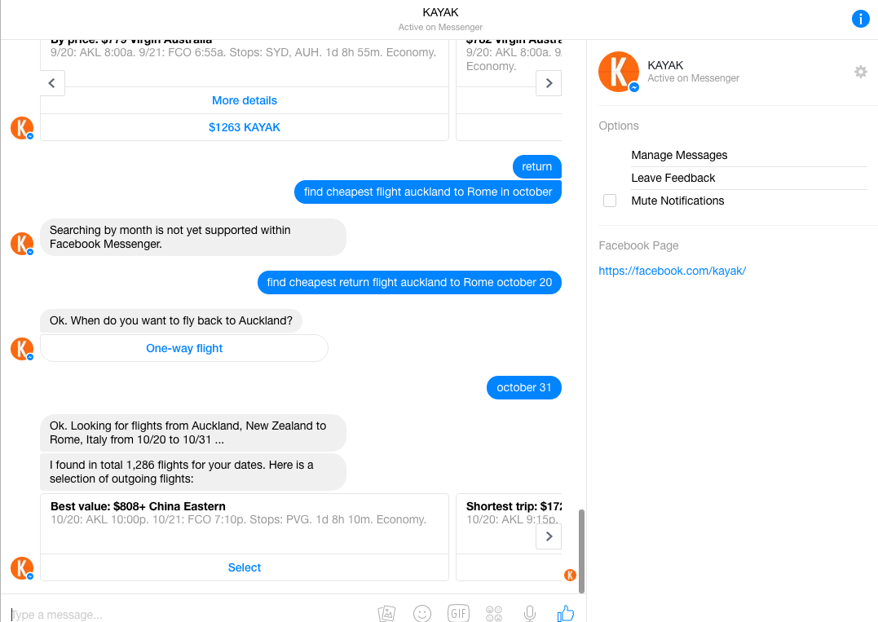The width and height of the screenshot is (878, 622).
Task: Send a thumbs-up like
Action: pos(566,614)
